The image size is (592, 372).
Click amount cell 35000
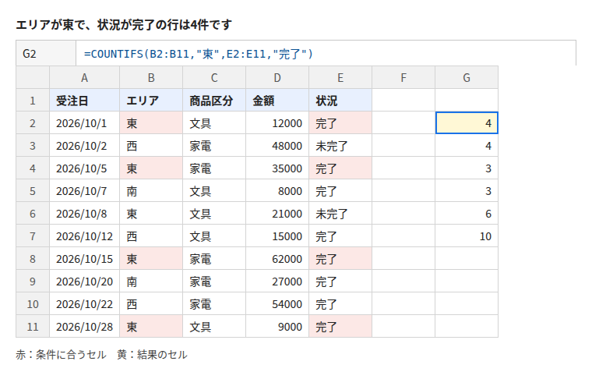point(277,168)
